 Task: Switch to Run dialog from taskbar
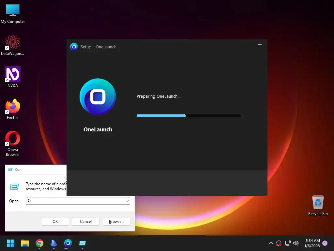tap(83, 243)
